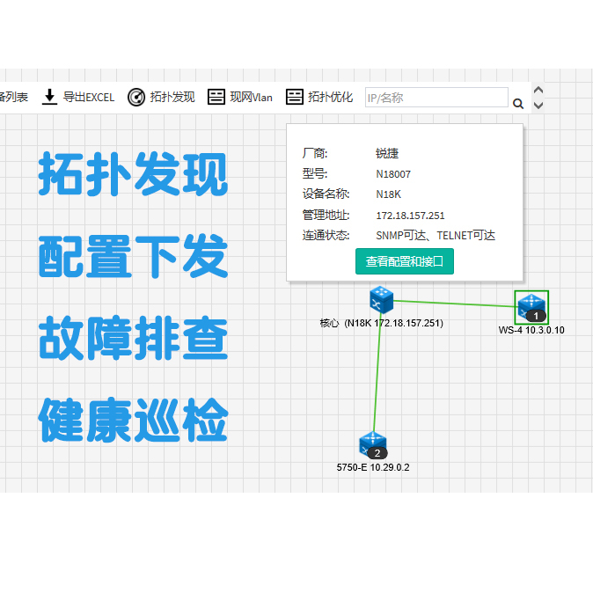Click model value N18007

[x=393, y=174]
